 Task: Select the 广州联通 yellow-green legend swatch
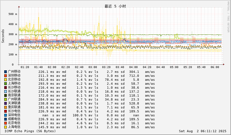pyautogui.click(x=5, y=99)
